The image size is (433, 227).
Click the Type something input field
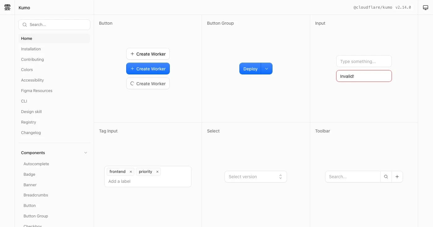pos(364,61)
